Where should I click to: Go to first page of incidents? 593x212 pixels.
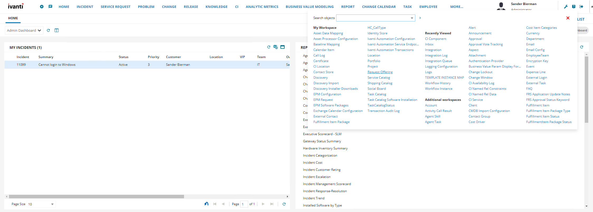click(x=215, y=204)
